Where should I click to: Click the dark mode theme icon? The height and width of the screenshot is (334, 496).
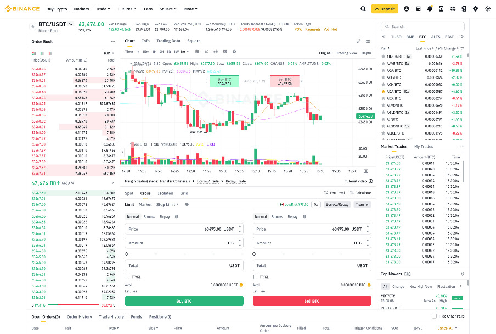tap(488, 9)
